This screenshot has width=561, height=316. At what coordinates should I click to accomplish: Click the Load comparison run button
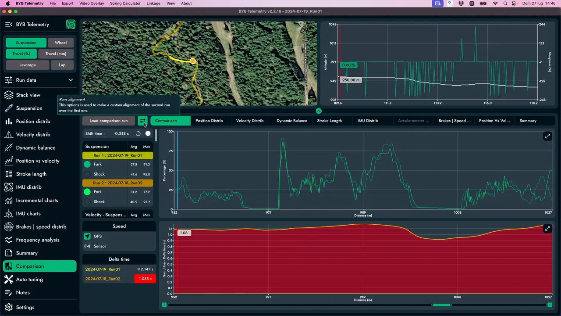click(x=109, y=121)
